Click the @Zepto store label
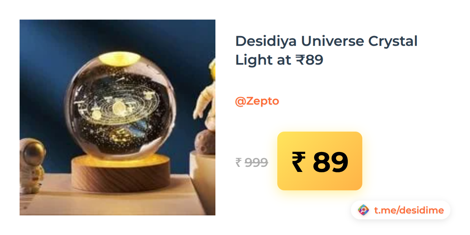Screen dimensions: 470x235 coord(257,101)
